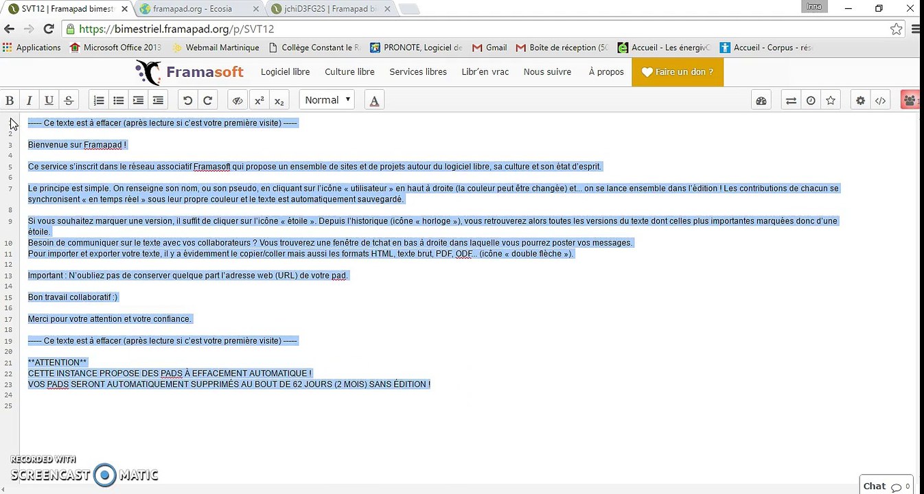Apply strikethrough to selection
The image size is (924, 494).
click(x=69, y=100)
